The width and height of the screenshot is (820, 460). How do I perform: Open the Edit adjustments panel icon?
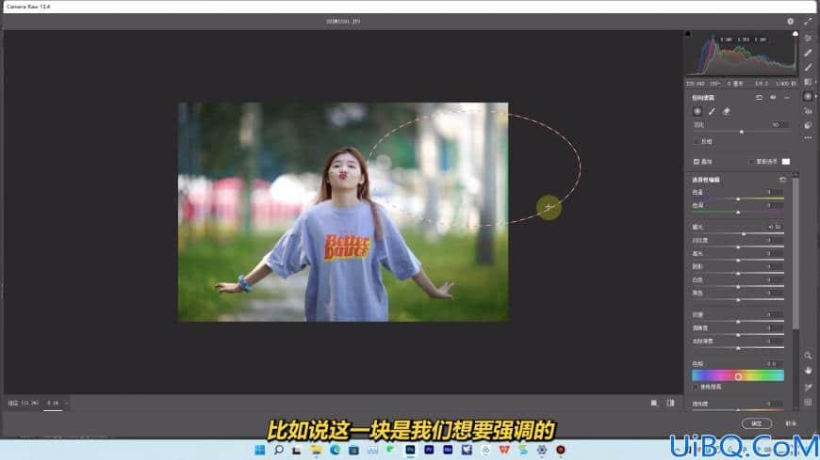click(x=808, y=39)
